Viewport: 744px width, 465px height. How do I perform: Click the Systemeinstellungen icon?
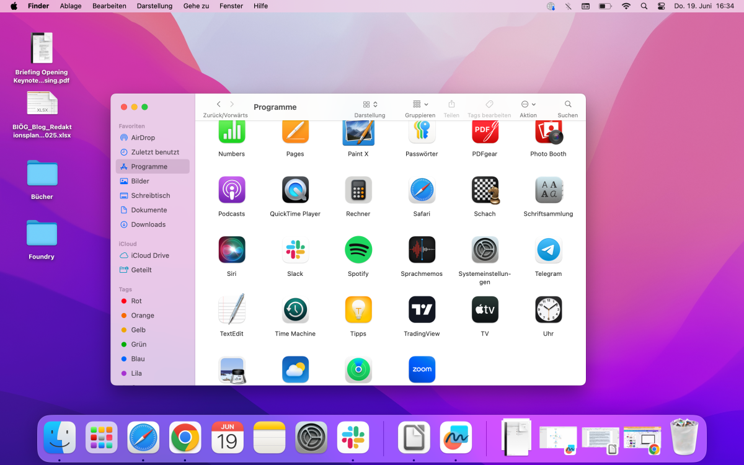pyautogui.click(x=485, y=250)
